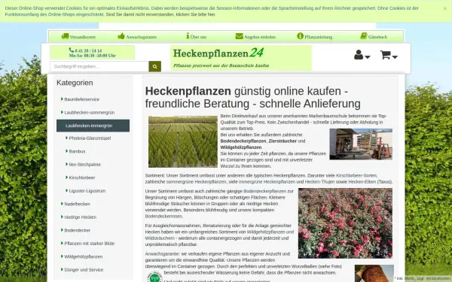
Task: Open Laubhecken-sommergrün category
Action: pyautogui.click(x=90, y=113)
